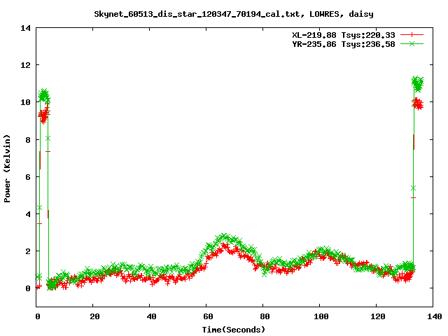The image size is (448, 336).
Task: Click the Time(Seconds) x-axis label
Action: (233, 330)
